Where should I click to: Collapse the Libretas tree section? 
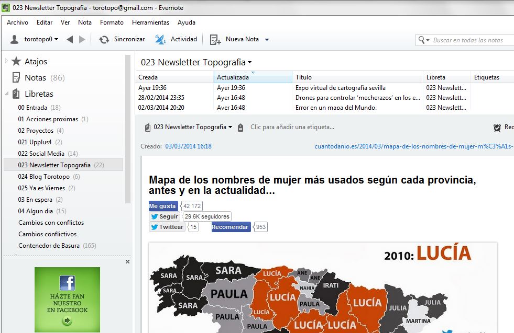tap(6, 94)
